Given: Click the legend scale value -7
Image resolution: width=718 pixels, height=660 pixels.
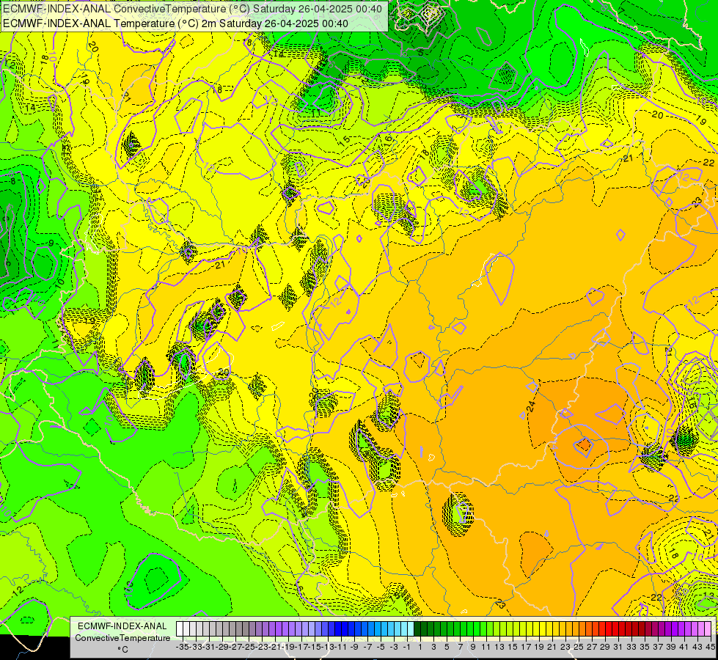Looking at the screenshot, I should tap(367, 647).
